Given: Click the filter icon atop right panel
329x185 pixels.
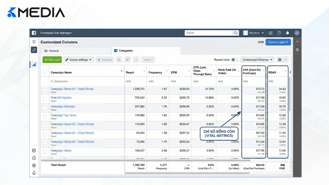Looking at the screenshot, I should pos(297,42).
